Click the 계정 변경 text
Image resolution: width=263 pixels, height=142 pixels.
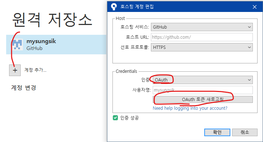click(24, 88)
